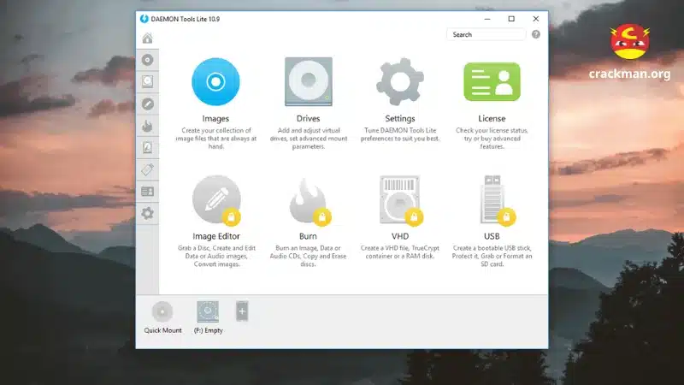The image size is (684, 385).
Task: Open the License card icon in sidebar
Action: point(147,191)
